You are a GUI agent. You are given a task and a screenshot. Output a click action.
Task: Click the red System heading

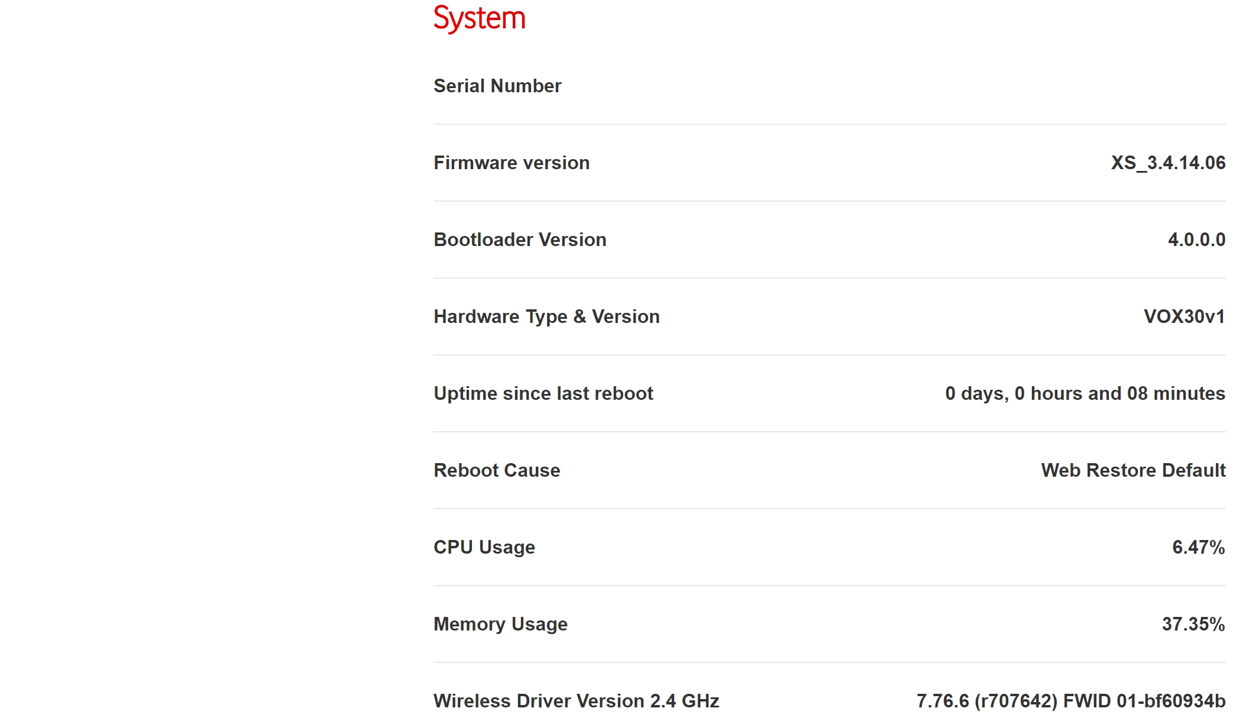[479, 18]
